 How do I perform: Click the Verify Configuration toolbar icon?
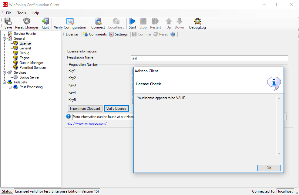[70, 21]
